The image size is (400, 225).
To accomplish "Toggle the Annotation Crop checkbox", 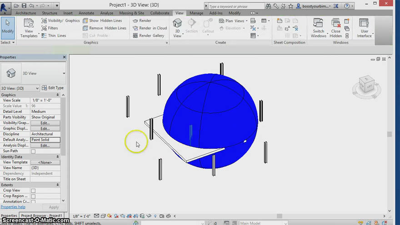I will pyautogui.click(x=33, y=201).
